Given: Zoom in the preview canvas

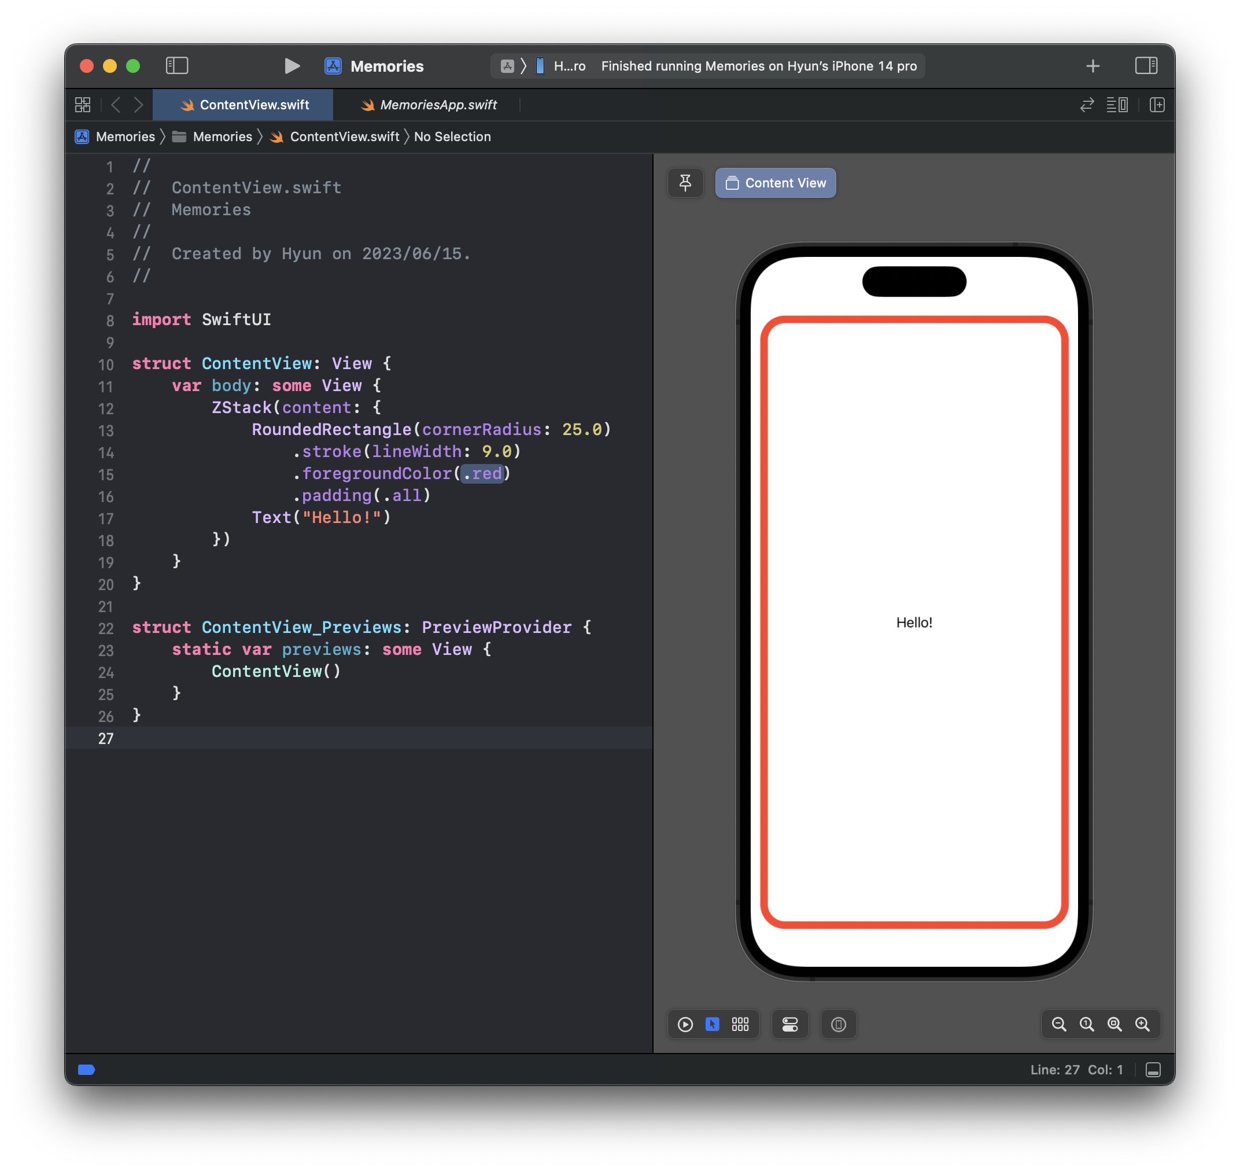Looking at the screenshot, I should [x=1142, y=1024].
